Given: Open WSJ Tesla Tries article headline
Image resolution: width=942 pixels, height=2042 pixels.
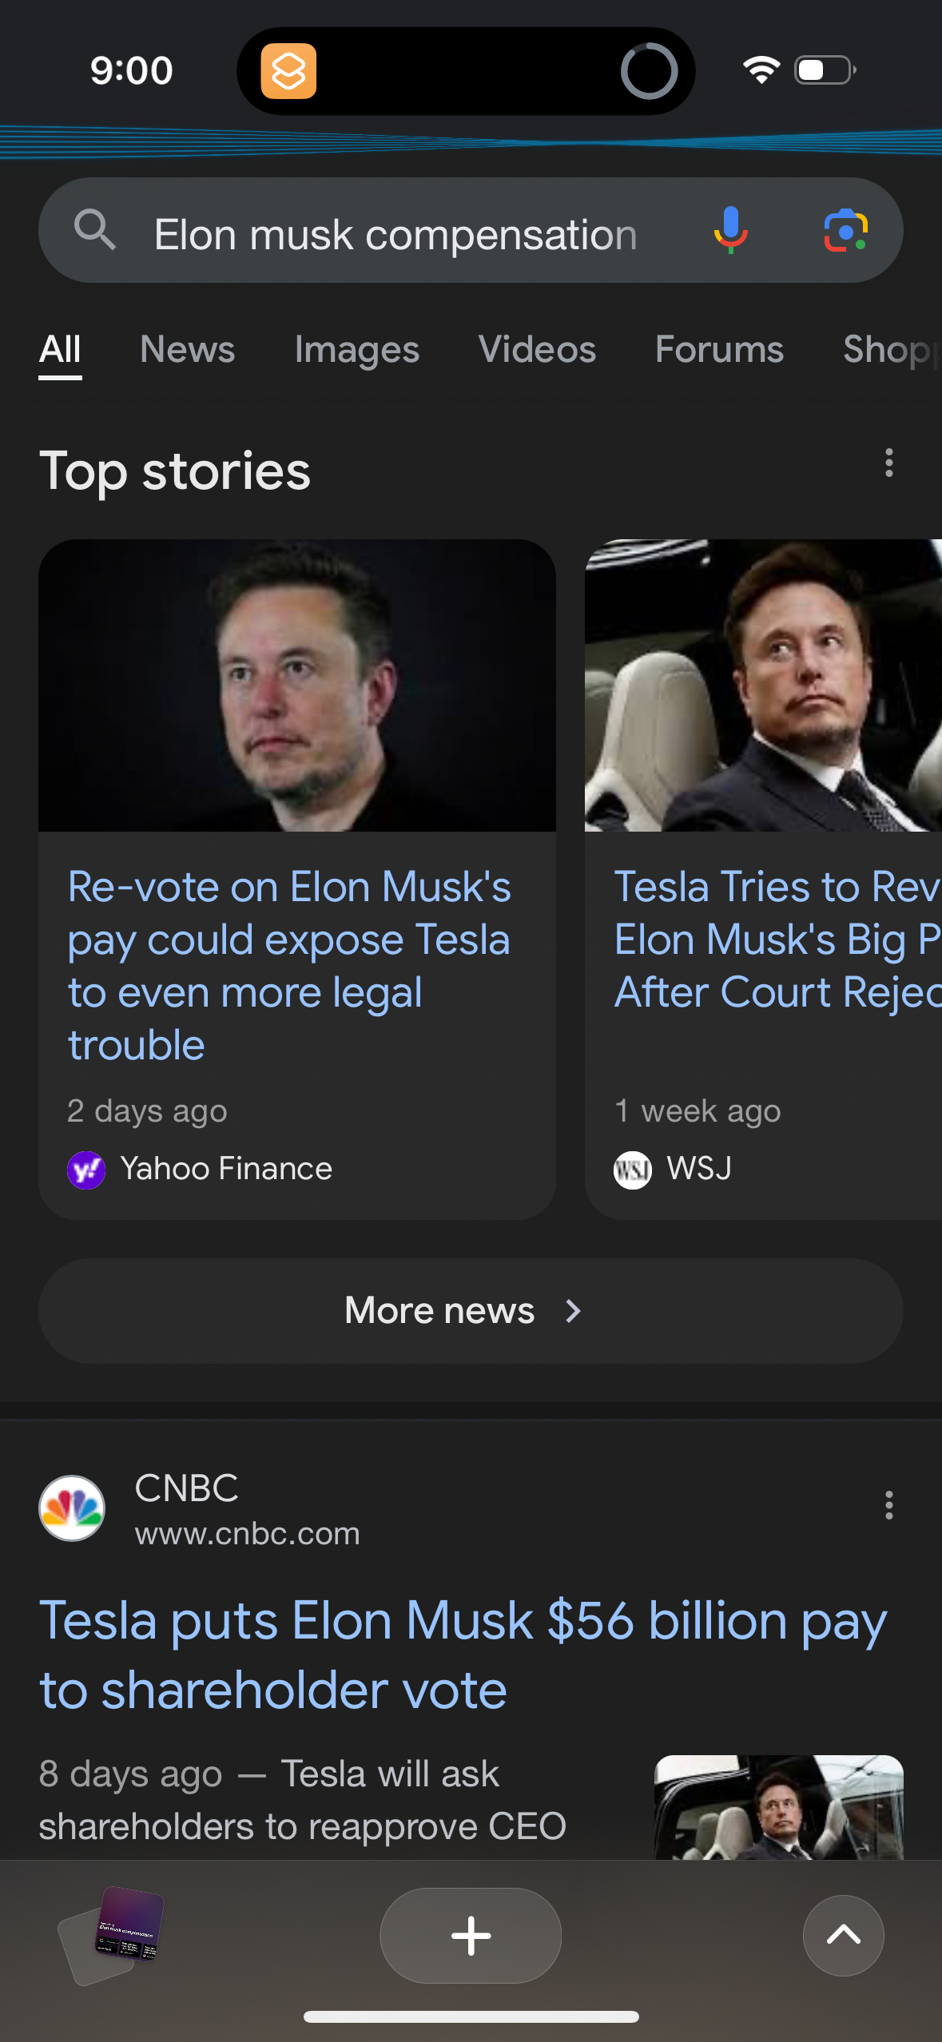Looking at the screenshot, I should click(x=777, y=940).
